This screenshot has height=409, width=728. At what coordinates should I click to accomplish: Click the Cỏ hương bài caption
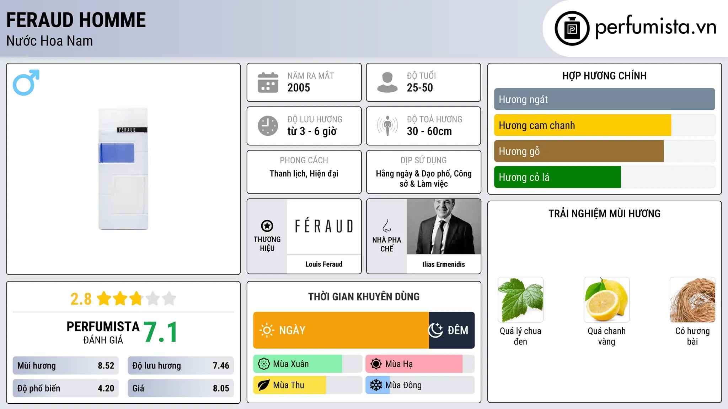(692, 336)
